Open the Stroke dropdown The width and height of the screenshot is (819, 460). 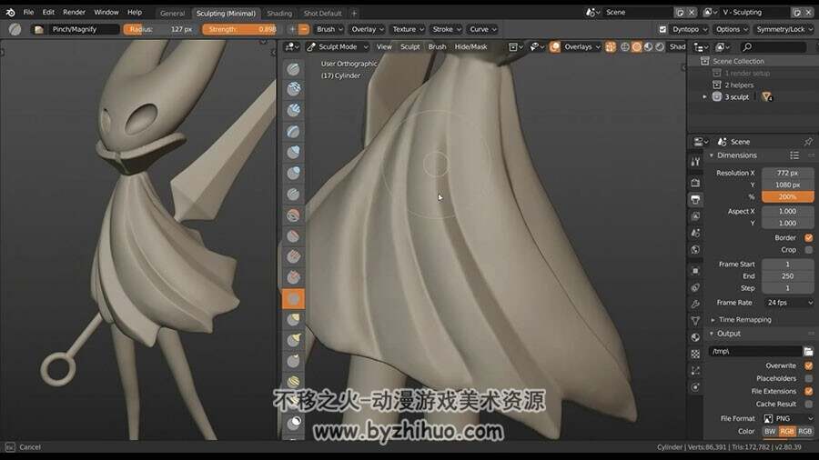click(447, 29)
